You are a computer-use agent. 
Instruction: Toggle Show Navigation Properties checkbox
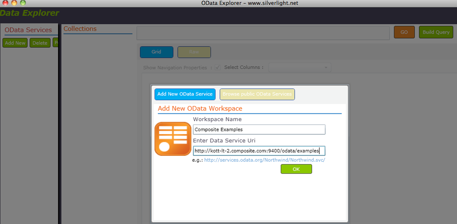point(217,67)
